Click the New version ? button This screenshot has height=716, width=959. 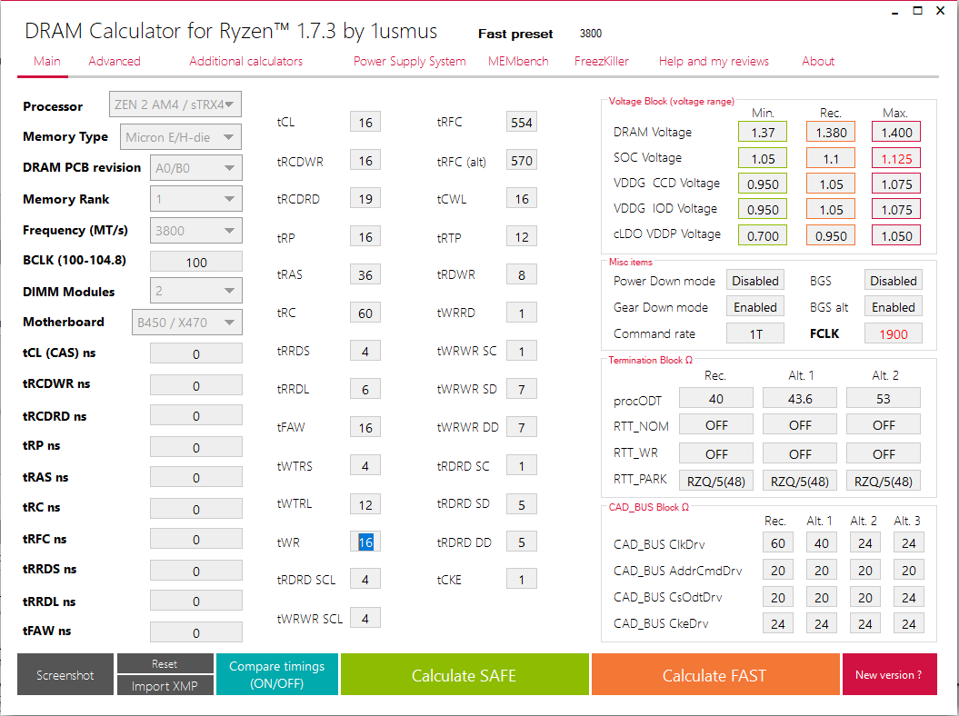pyautogui.click(x=889, y=674)
